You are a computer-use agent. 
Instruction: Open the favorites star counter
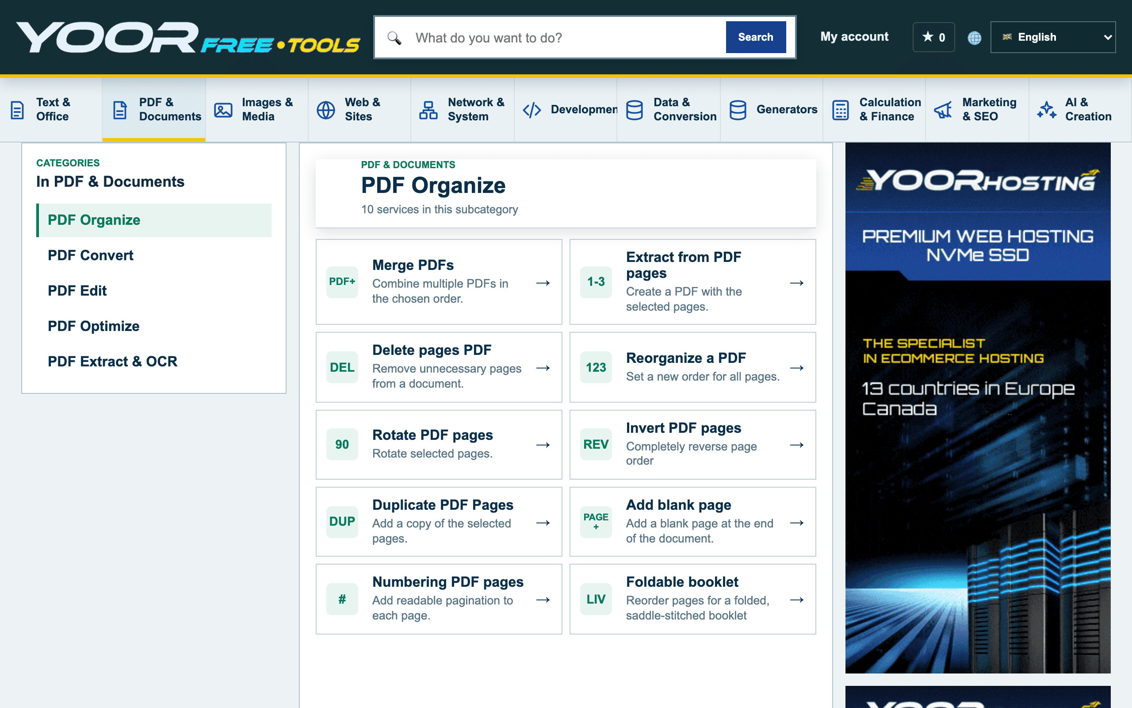(x=933, y=37)
